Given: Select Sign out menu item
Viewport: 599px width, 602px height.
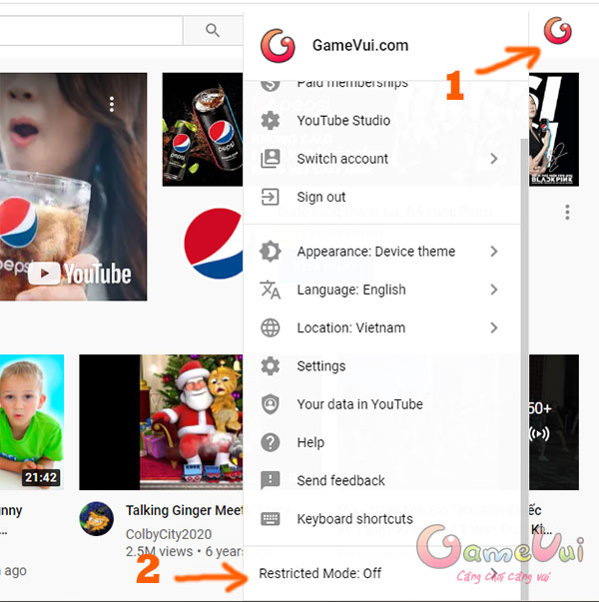Looking at the screenshot, I should 382,197.
